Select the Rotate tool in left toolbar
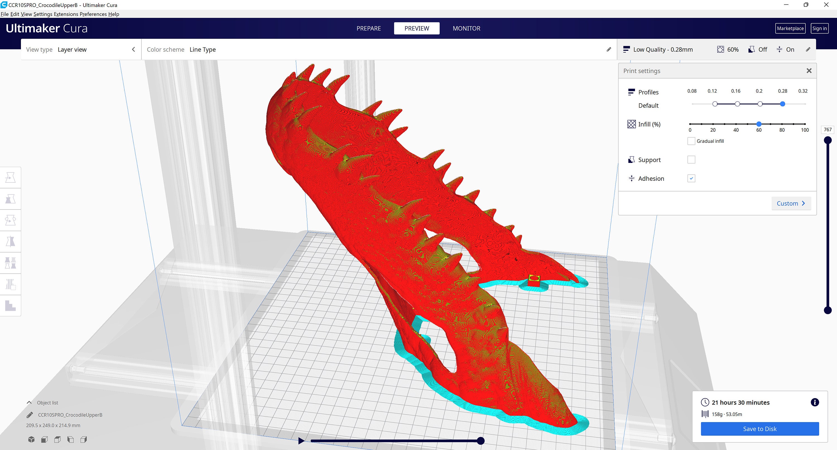Viewport: 837px width, 450px height. click(x=10, y=220)
